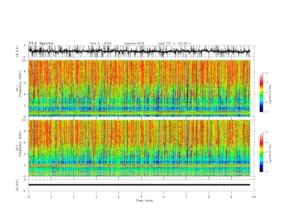Click the '-3' label on lower colorbar

[266, 133]
